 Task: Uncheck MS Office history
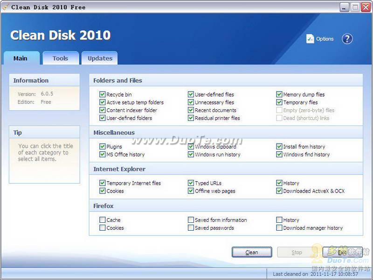click(x=102, y=154)
